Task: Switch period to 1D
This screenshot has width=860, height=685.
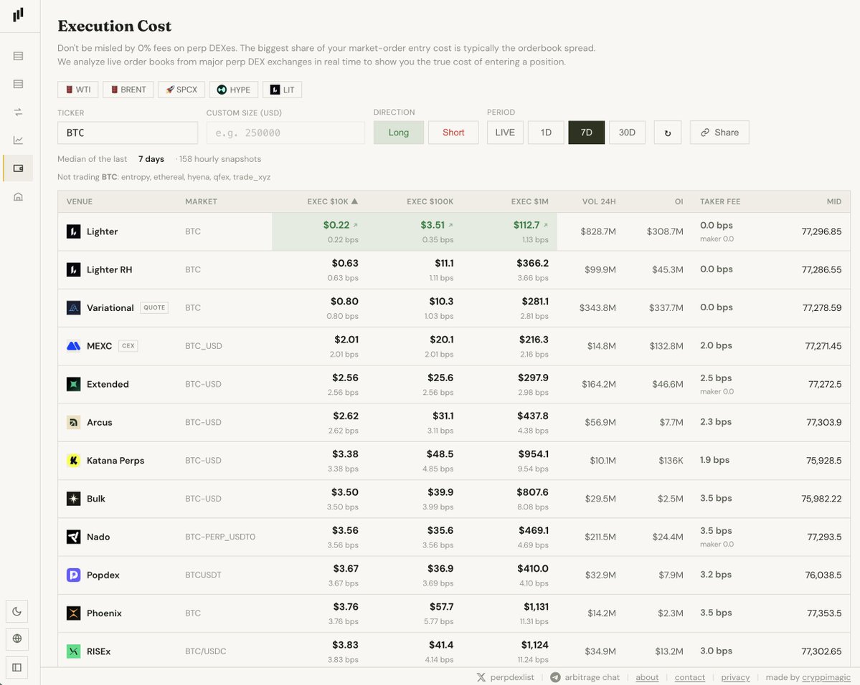Action: click(546, 133)
